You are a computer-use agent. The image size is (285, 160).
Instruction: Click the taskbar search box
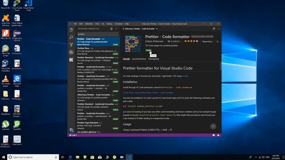pyautogui.click(x=33, y=157)
